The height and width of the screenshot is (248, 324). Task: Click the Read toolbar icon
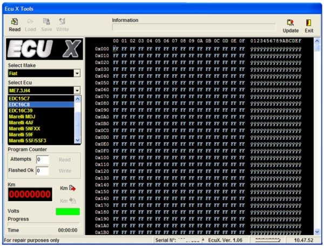click(x=15, y=22)
